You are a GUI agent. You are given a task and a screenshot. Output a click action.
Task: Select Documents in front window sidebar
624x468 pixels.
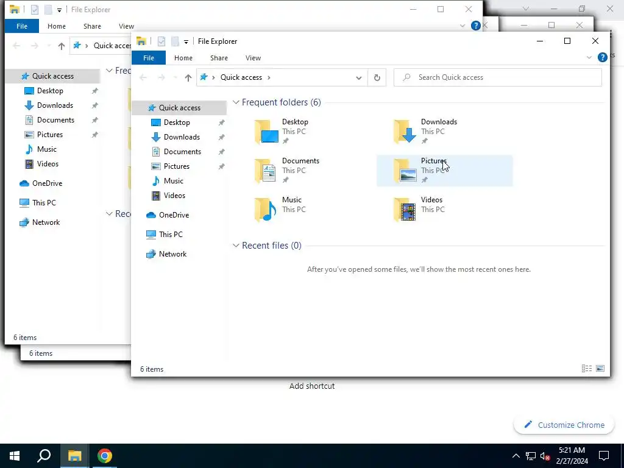tap(182, 152)
